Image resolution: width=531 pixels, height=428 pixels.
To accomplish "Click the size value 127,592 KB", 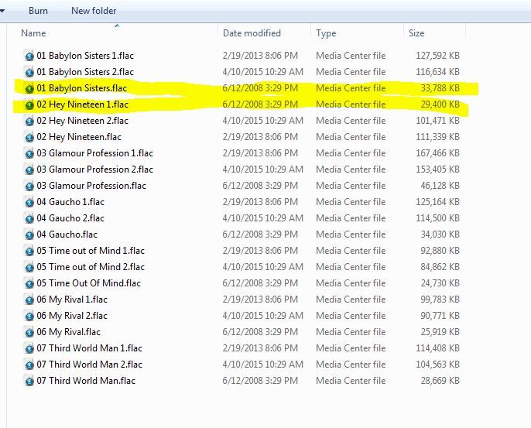I will click(x=437, y=56).
